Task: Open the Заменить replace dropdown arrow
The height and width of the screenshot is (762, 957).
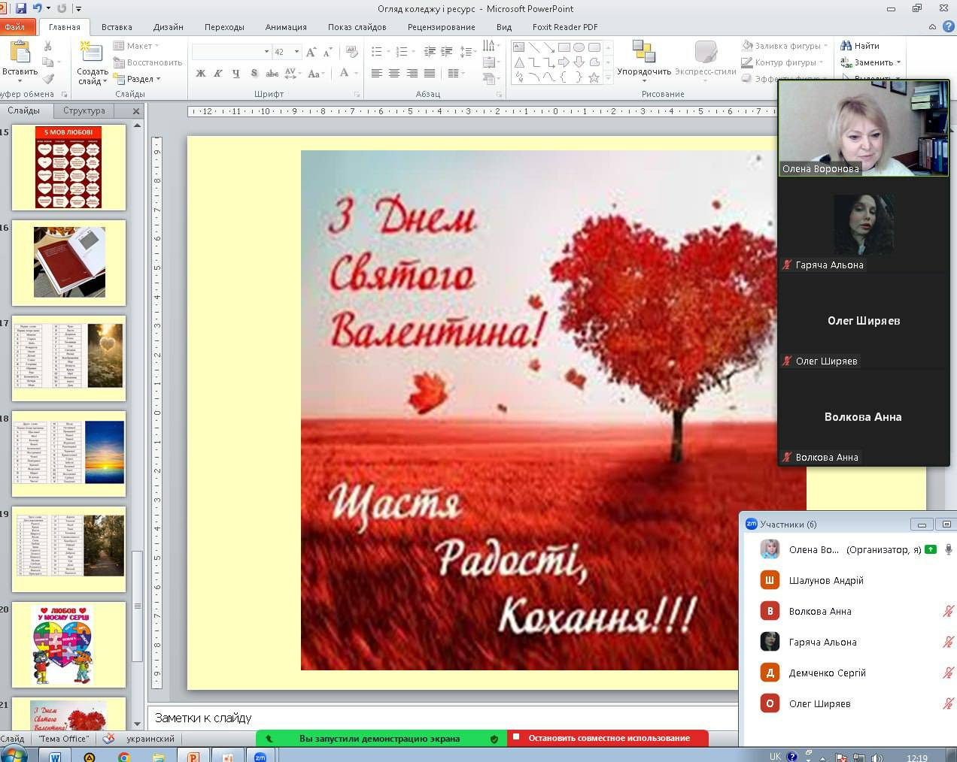Action: click(x=898, y=62)
